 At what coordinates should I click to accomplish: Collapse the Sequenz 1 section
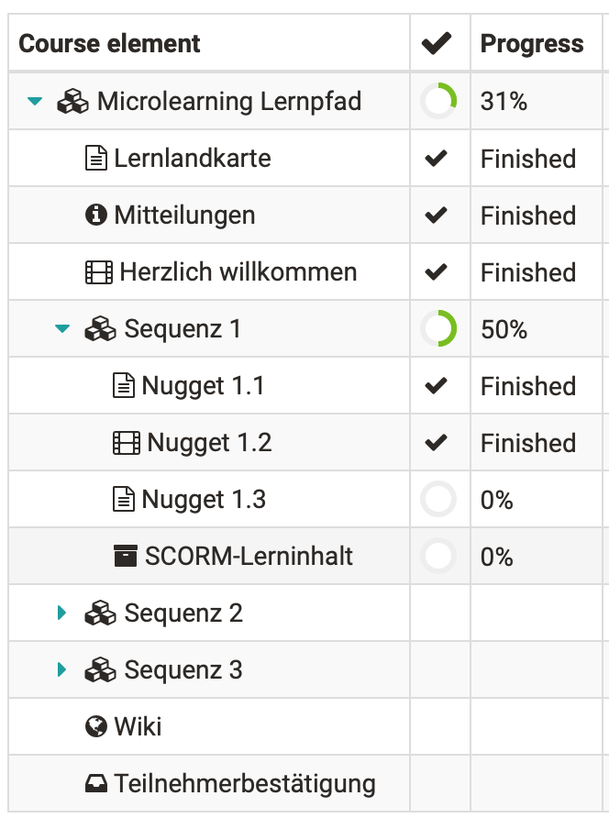pos(62,328)
